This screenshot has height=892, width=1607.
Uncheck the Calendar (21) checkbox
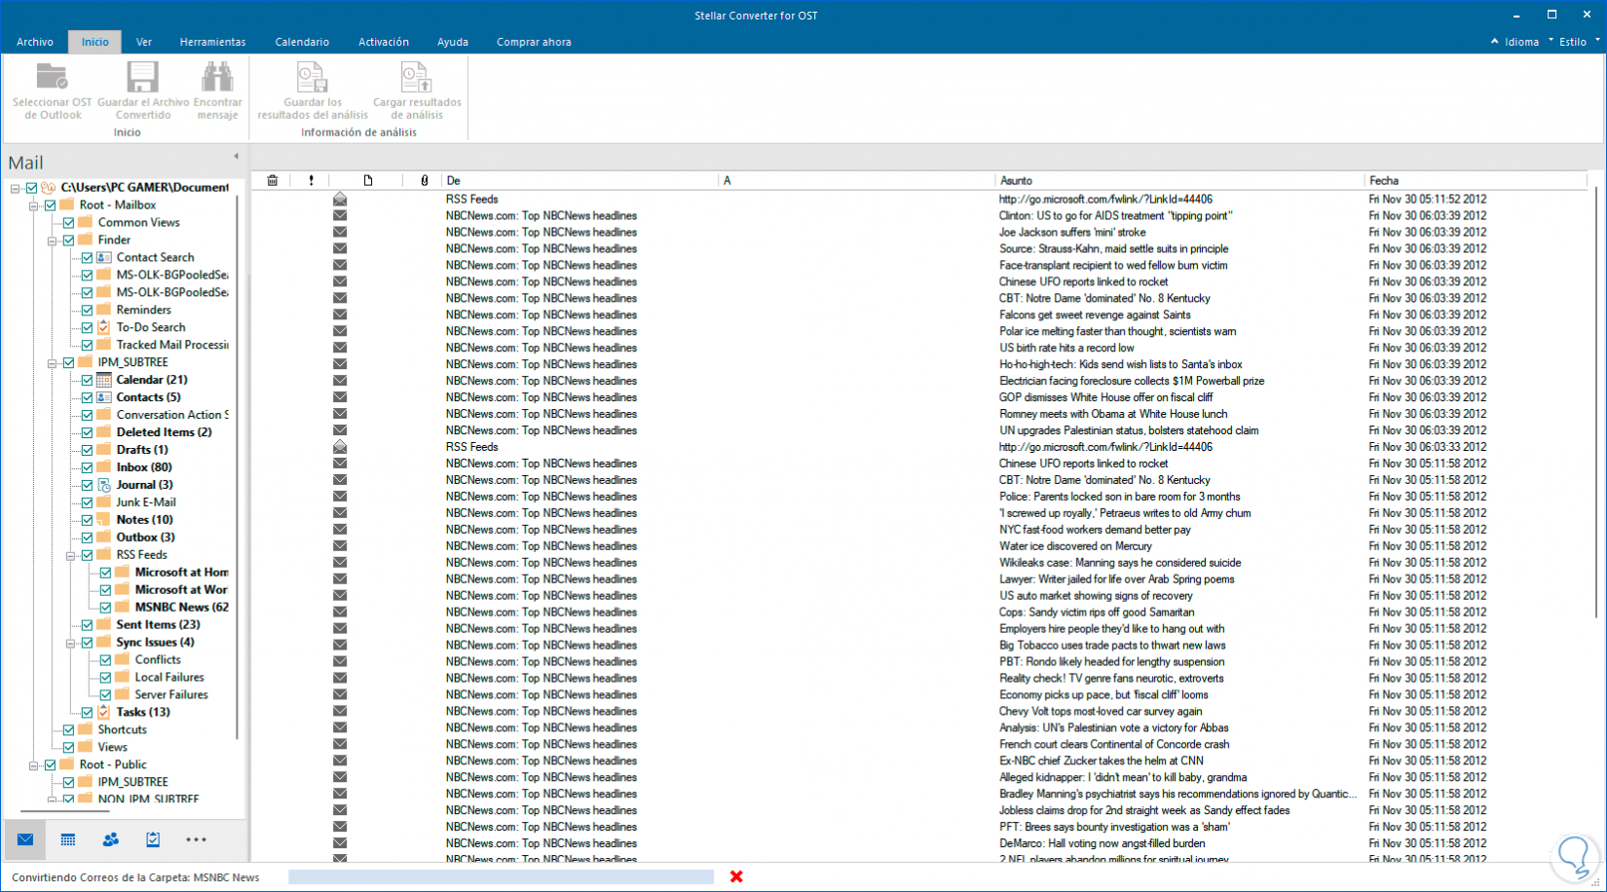pos(87,380)
